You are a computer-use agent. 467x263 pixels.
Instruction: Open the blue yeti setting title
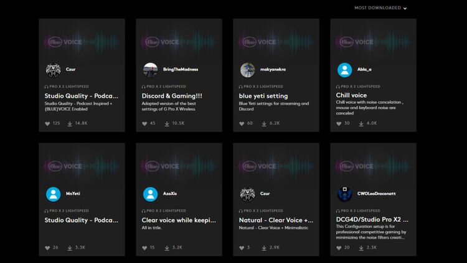click(x=264, y=96)
